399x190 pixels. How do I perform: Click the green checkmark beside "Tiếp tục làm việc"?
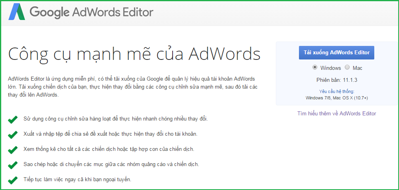pyautogui.click(x=13, y=180)
